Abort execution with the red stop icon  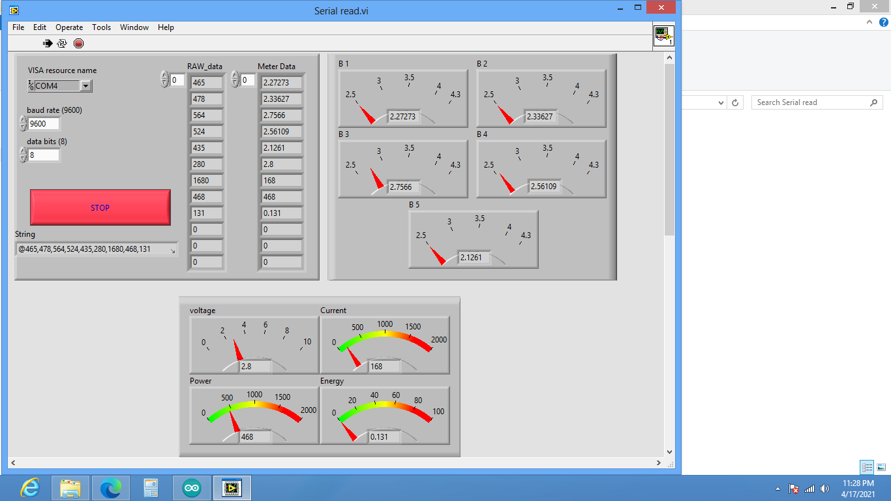pos(78,44)
